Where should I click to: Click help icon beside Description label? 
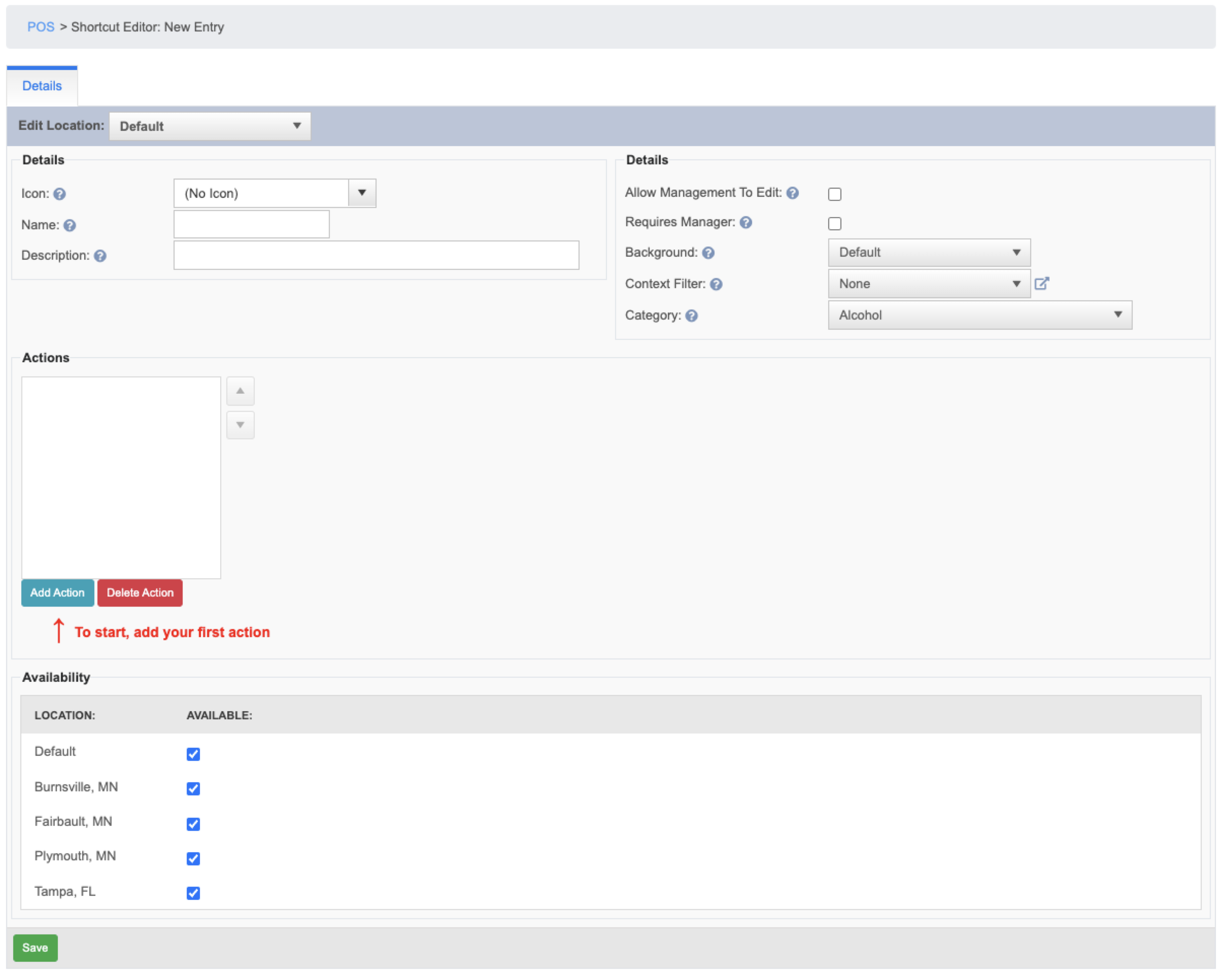pyautogui.click(x=100, y=256)
